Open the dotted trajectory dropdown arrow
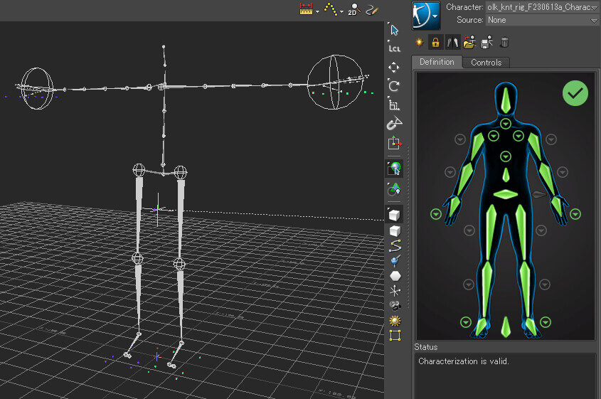The height and width of the screenshot is (399, 601). [x=341, y=11]
